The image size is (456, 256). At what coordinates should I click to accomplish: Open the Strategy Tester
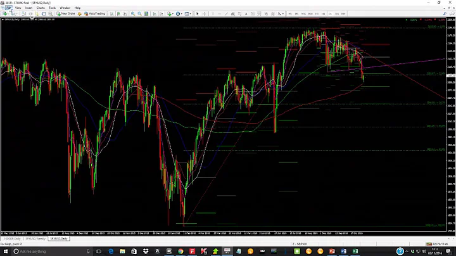(x=50, y=14)
